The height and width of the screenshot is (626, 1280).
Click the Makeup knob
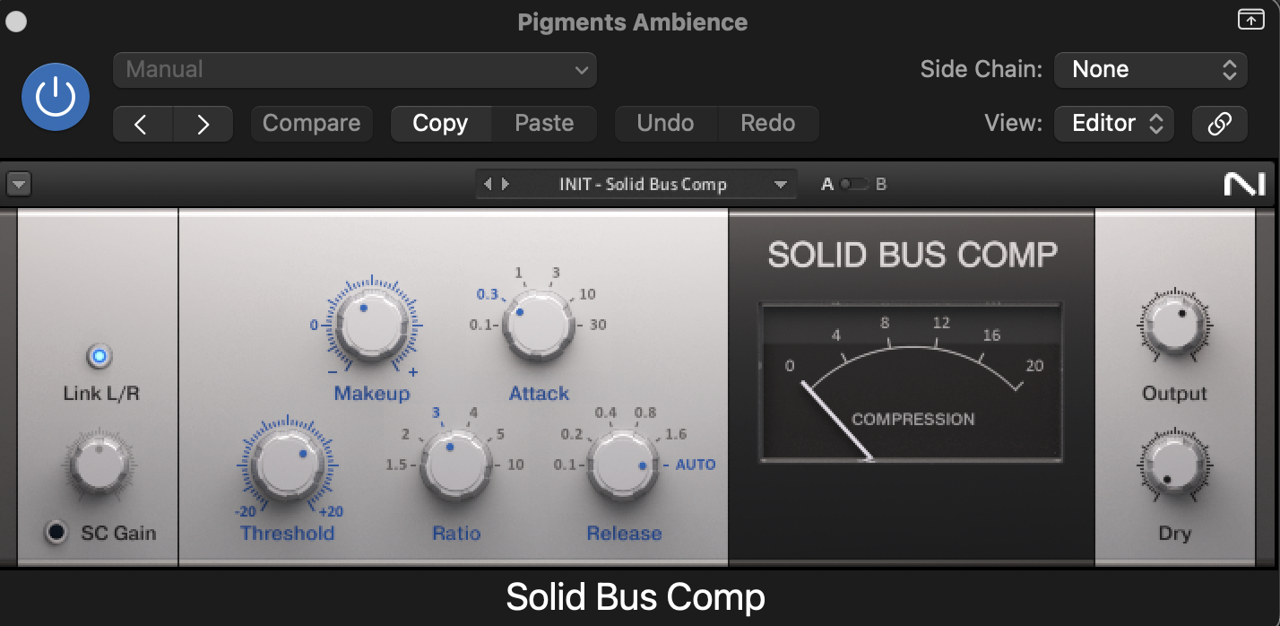pyautogui.click(x=371, y=326)
